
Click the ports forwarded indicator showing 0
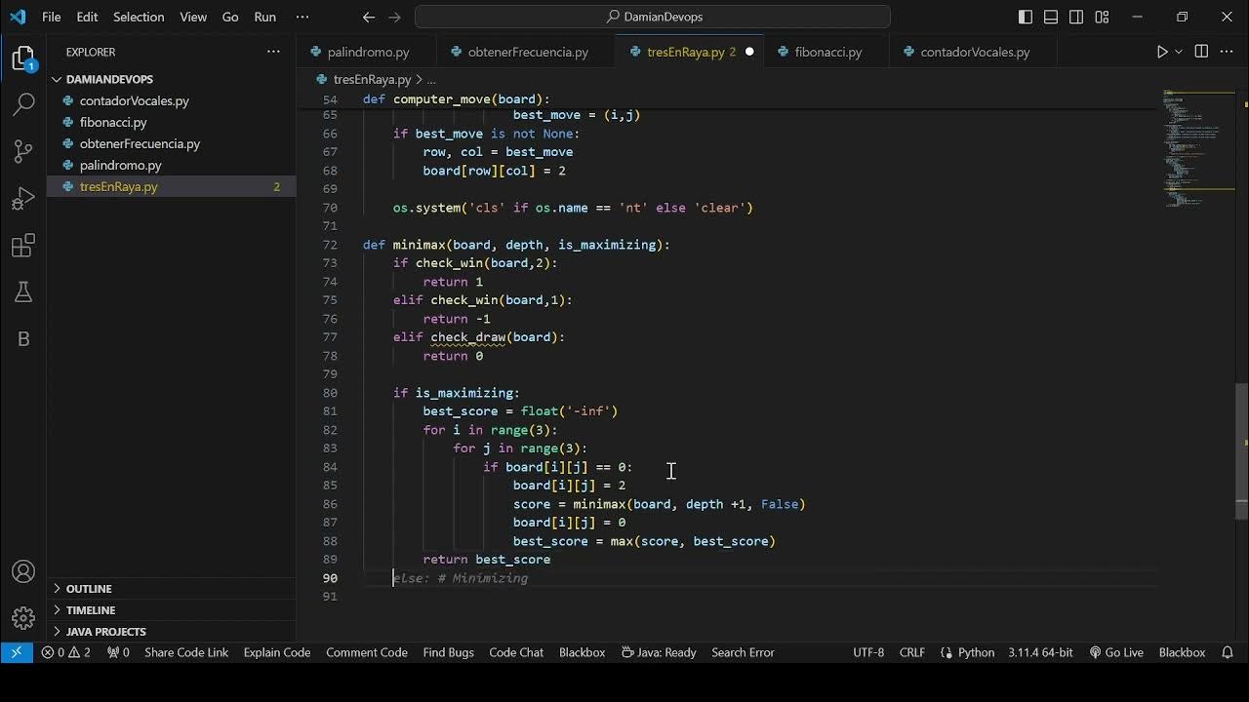pos(118,652)
